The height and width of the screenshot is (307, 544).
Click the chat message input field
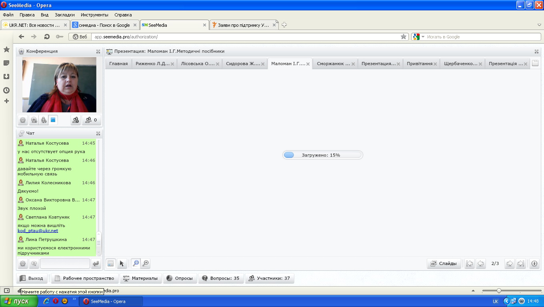(65, 263)
